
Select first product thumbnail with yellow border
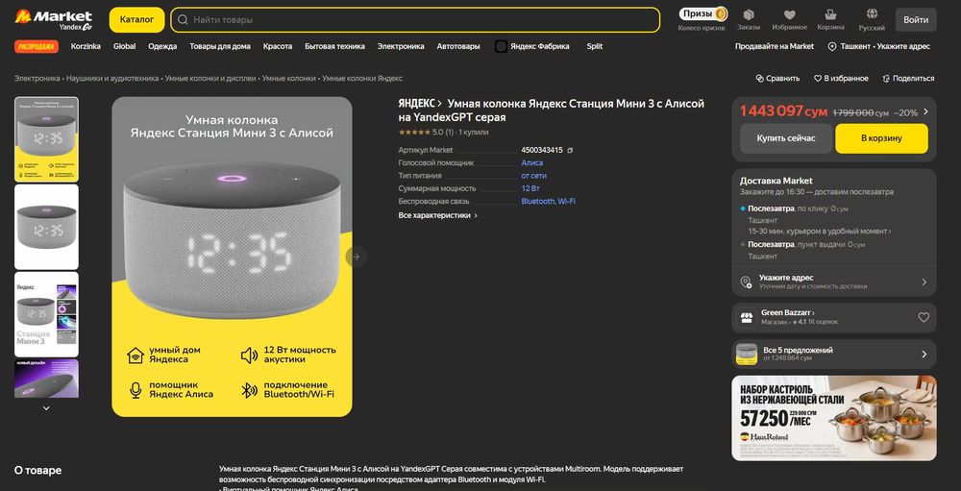tap(46, 139)
